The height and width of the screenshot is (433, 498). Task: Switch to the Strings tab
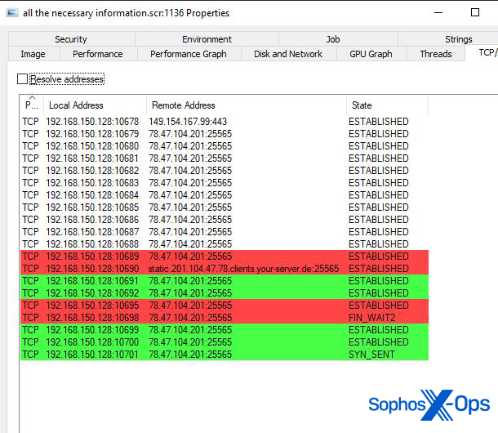[x=458, y=39]
